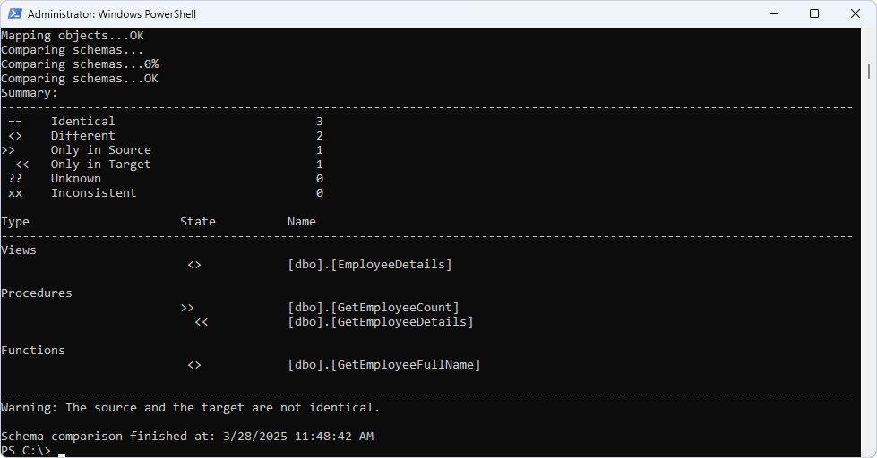The height and width of the screenshot is (458, 877).
Task: Click the 'Views' section heading
Action: [19, 250]
